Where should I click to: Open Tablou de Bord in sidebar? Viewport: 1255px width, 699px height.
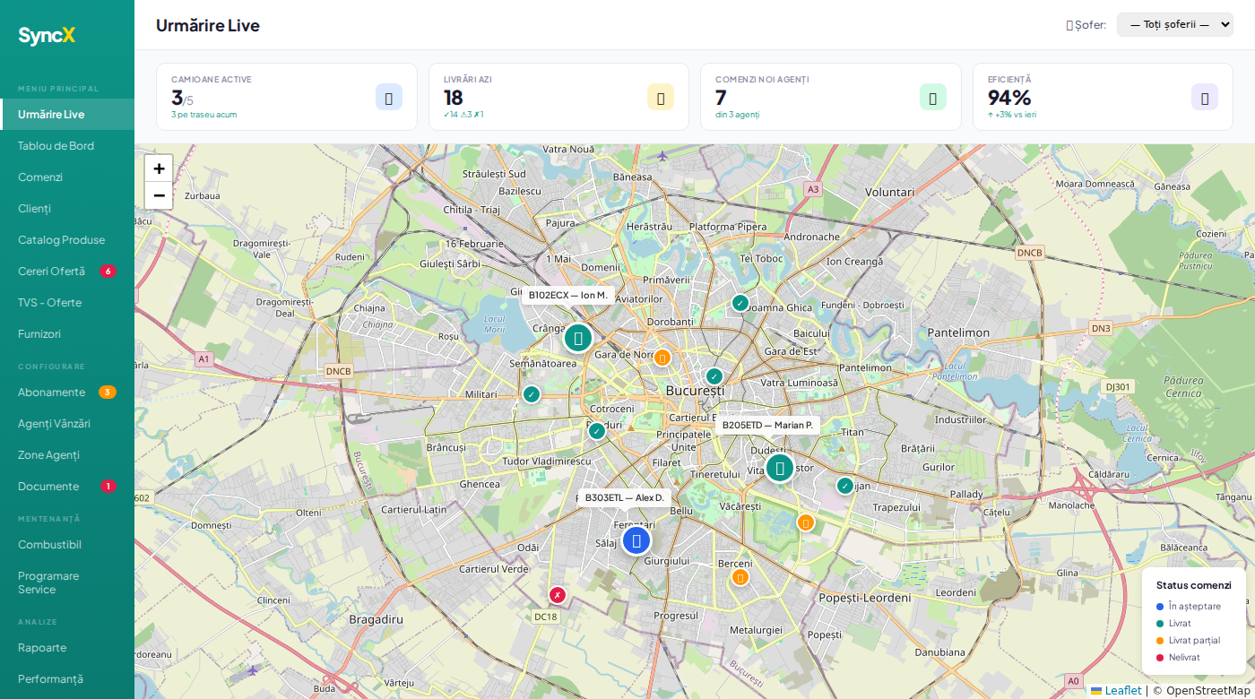56,146
